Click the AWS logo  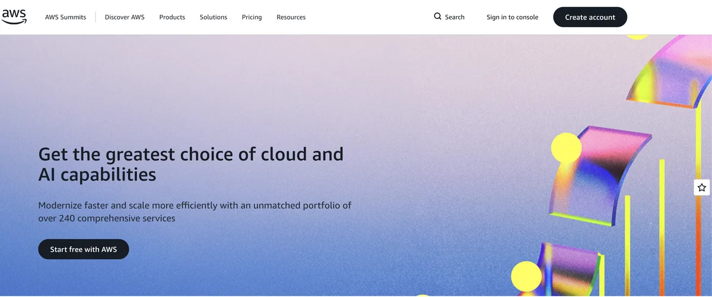point(14,17)
